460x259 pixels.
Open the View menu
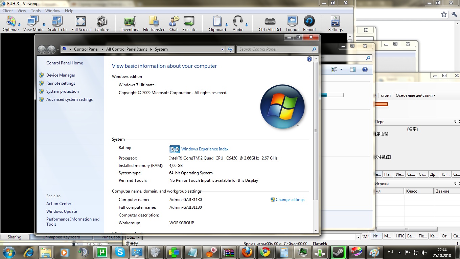(x=22, y=11)
